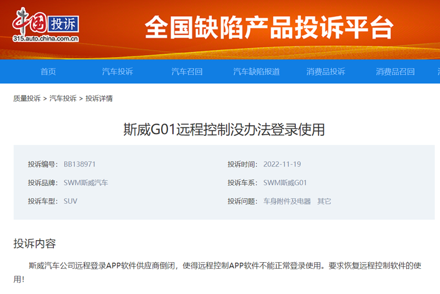
Task: Open 汽车投诉 in the blue navigation bar
Action: (x=118, y=71)
